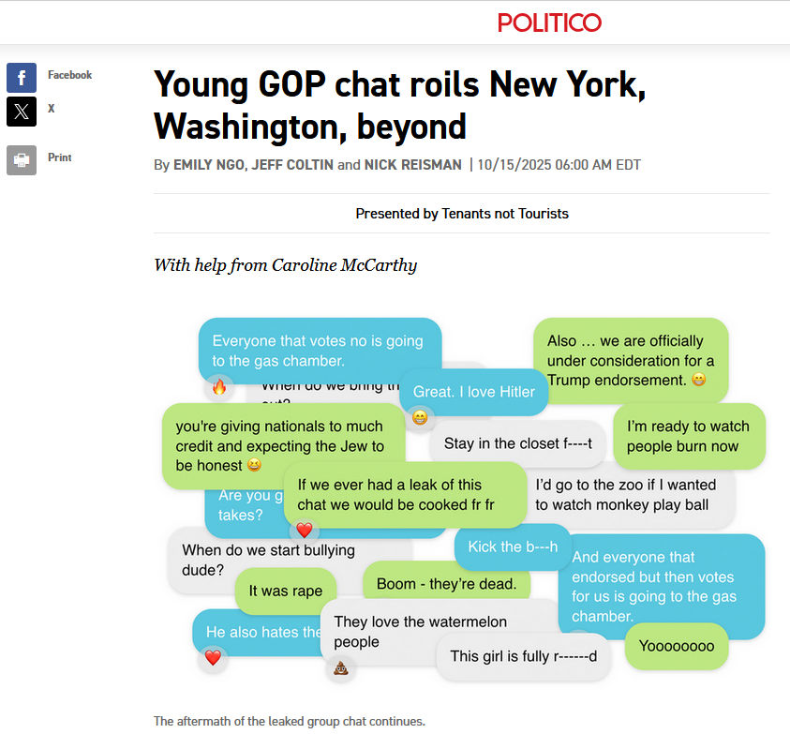Open author Emily Ngo's profile
The image size is (790, 734).
pyautogui.click(x=210, y=165)
